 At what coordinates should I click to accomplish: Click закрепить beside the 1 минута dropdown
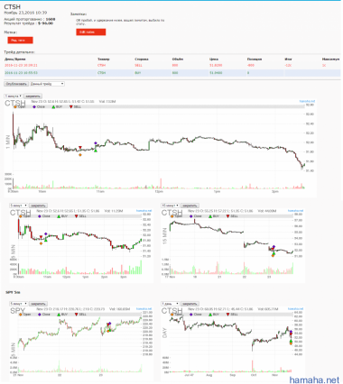pos(32,96)
